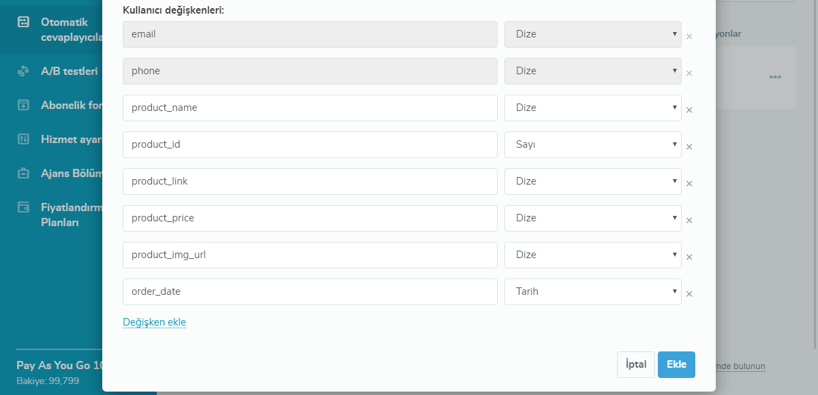
Task: Open A/B testleri menu item
Action: point(69,71)
